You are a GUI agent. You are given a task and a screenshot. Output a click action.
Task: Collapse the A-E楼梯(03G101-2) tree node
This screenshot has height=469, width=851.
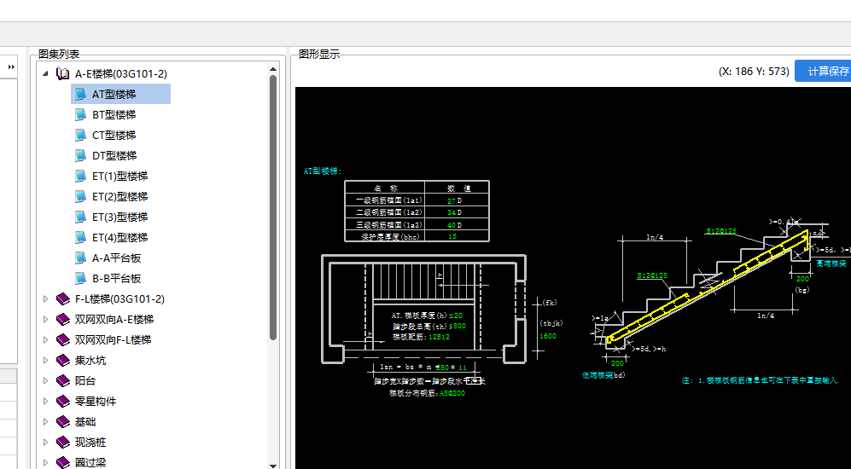(45, 73)
